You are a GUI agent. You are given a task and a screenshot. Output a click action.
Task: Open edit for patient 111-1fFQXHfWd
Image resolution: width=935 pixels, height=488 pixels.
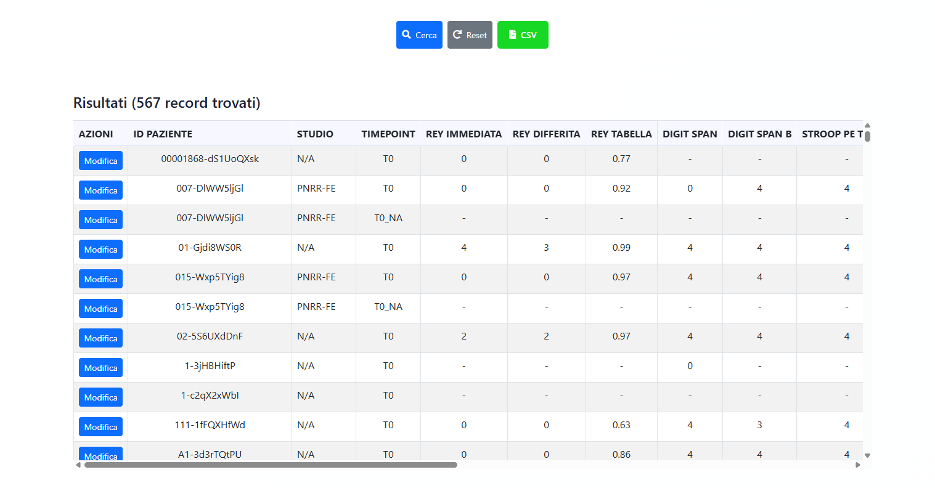(100, 427)
